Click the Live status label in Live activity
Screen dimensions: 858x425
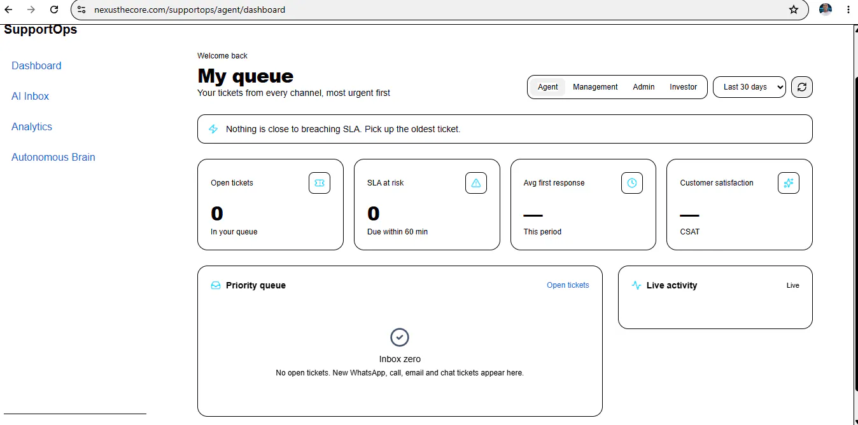click(x=793, y=285)
